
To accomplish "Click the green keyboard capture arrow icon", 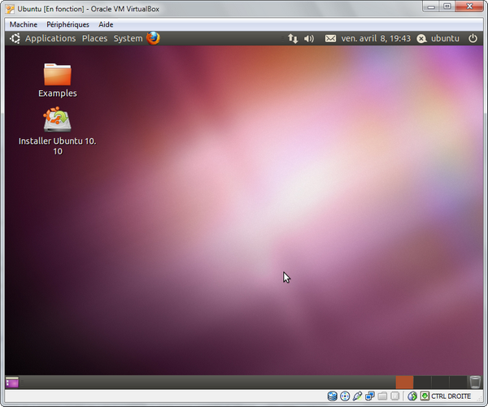I will (x=425, y=396).
